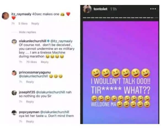View the 5 likes on itz_raymaaly's comment
Viewport: 161px width, 129px height.
(23, 23)
